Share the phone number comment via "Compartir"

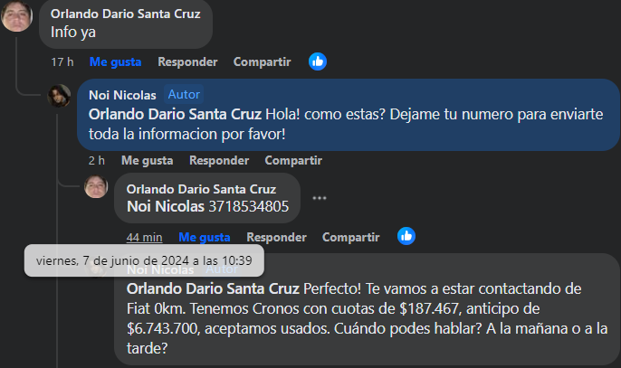tap(350, 237)
